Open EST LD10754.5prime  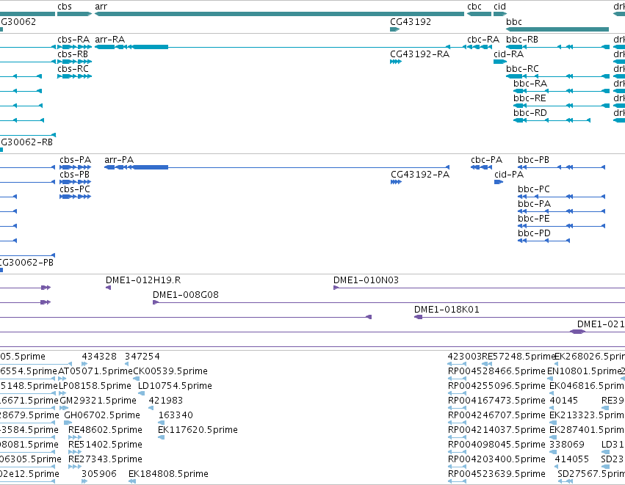(x=175, y=386)
